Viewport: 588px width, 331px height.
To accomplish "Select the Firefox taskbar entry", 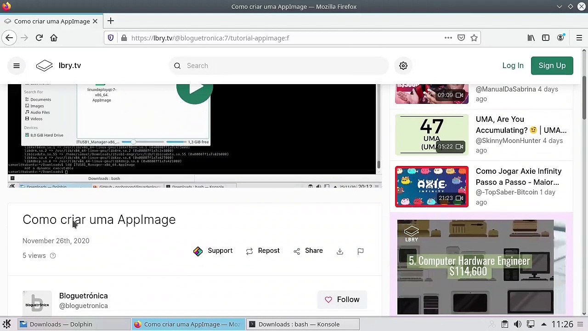I will [x=187, y=324].
